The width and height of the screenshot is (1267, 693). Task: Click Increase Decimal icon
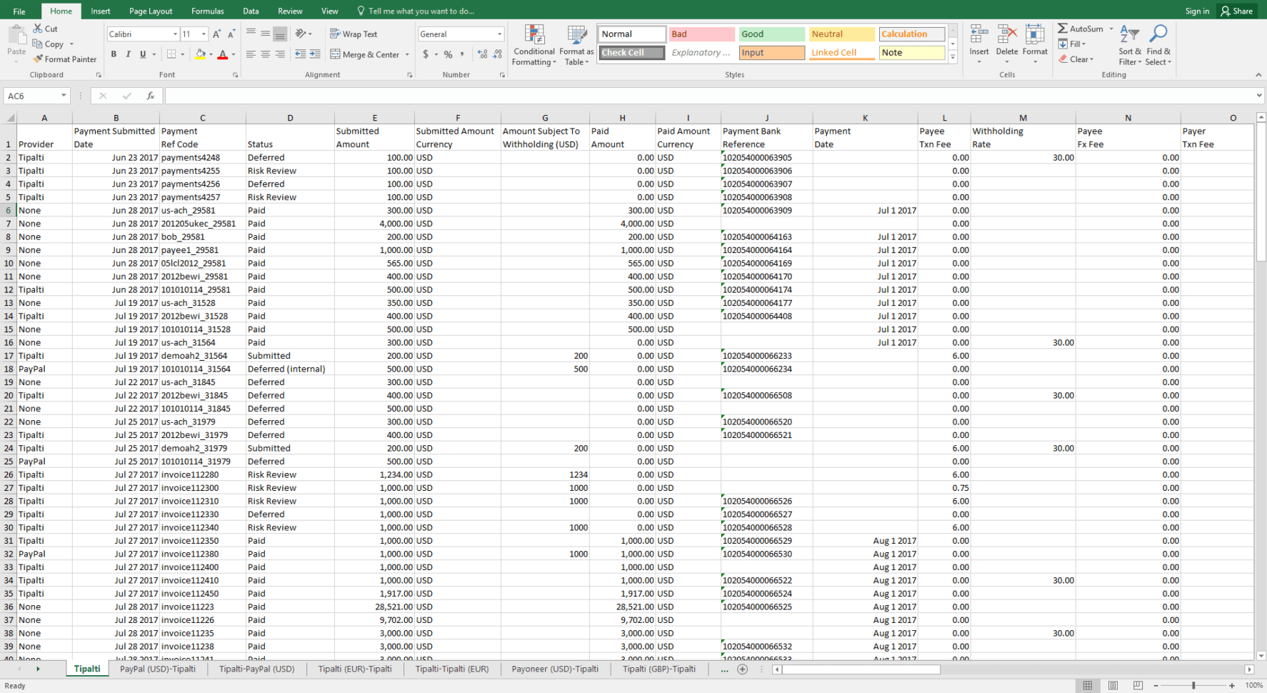coord(483,54)
